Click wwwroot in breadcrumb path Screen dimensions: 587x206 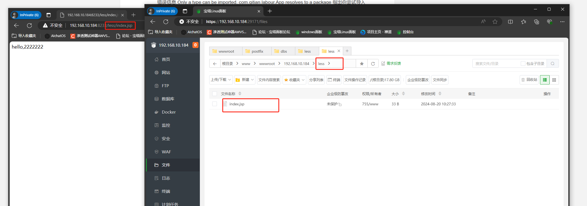[x=267, y=64]
